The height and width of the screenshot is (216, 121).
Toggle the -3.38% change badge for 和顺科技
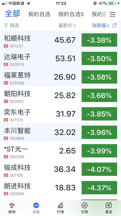pyautogui.click(x=99, y=40)
